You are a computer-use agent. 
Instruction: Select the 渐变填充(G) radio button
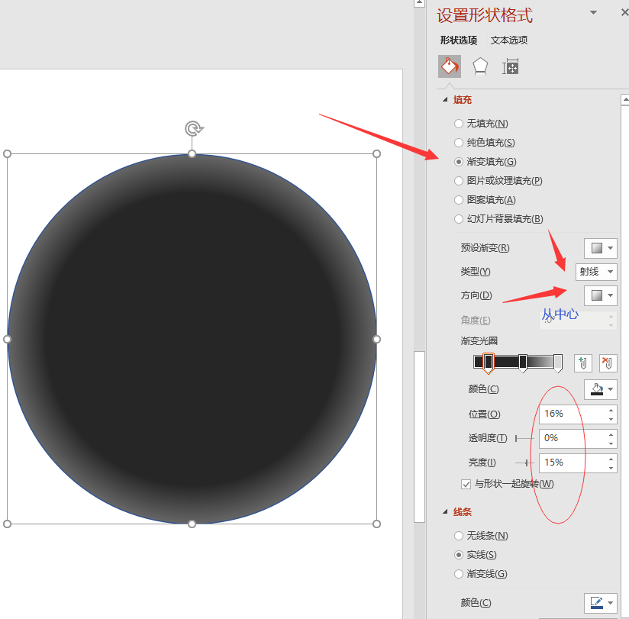click(459, 162)
